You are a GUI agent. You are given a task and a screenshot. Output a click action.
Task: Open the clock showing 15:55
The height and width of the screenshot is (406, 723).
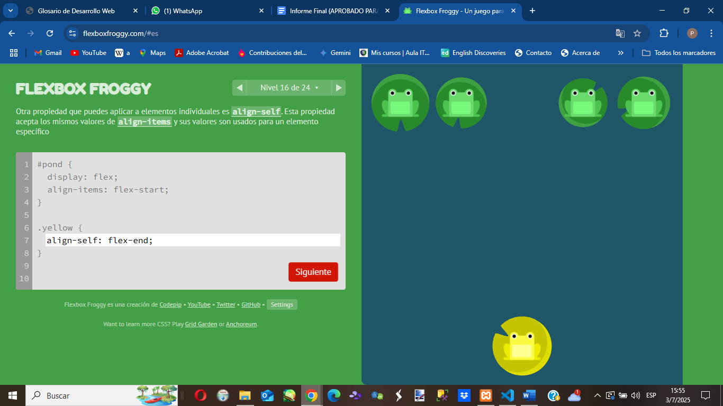678,395
